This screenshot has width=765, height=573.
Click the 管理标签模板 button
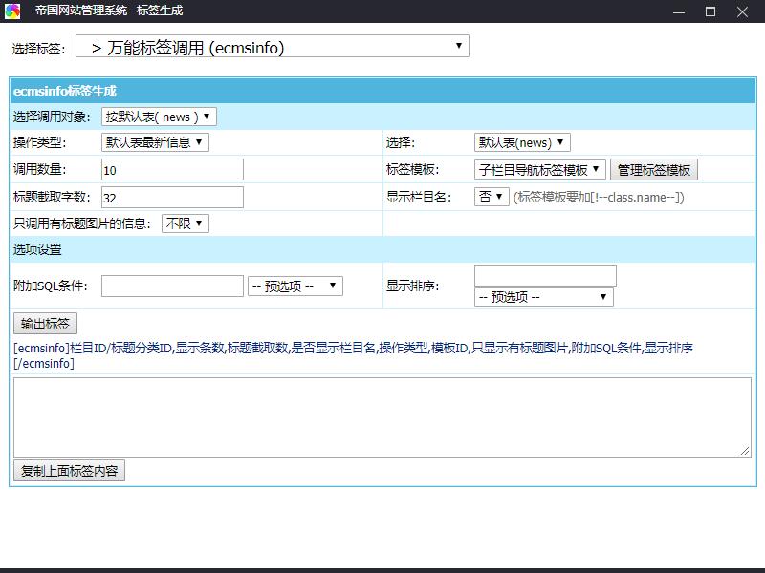(654, 170)
